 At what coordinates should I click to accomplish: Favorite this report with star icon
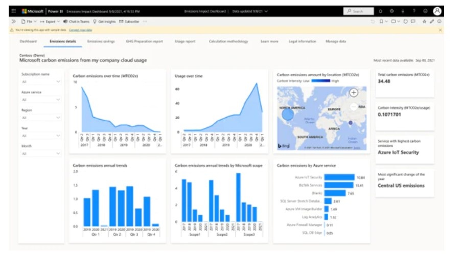click(424, 21)
